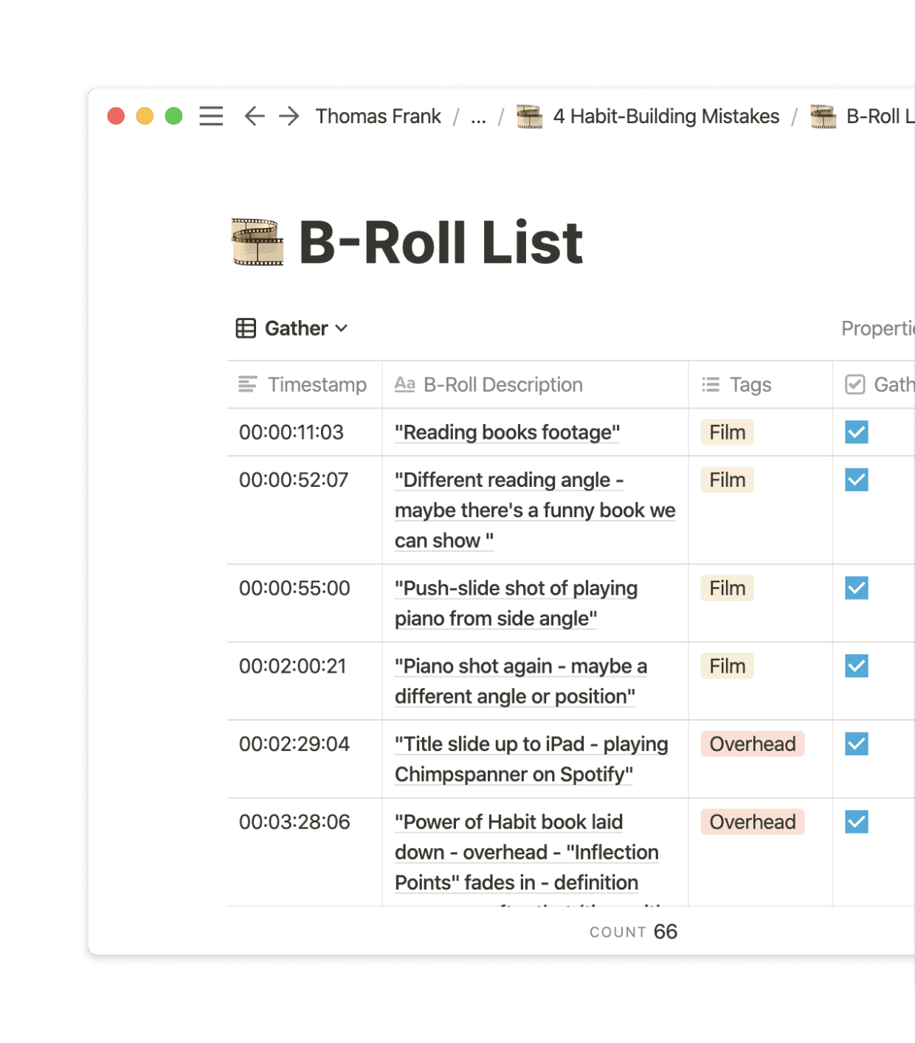Uncheck the Gathered box for the Reading books footage row
The height and width of the screenshot is (1043, 915).
point(855,432)
